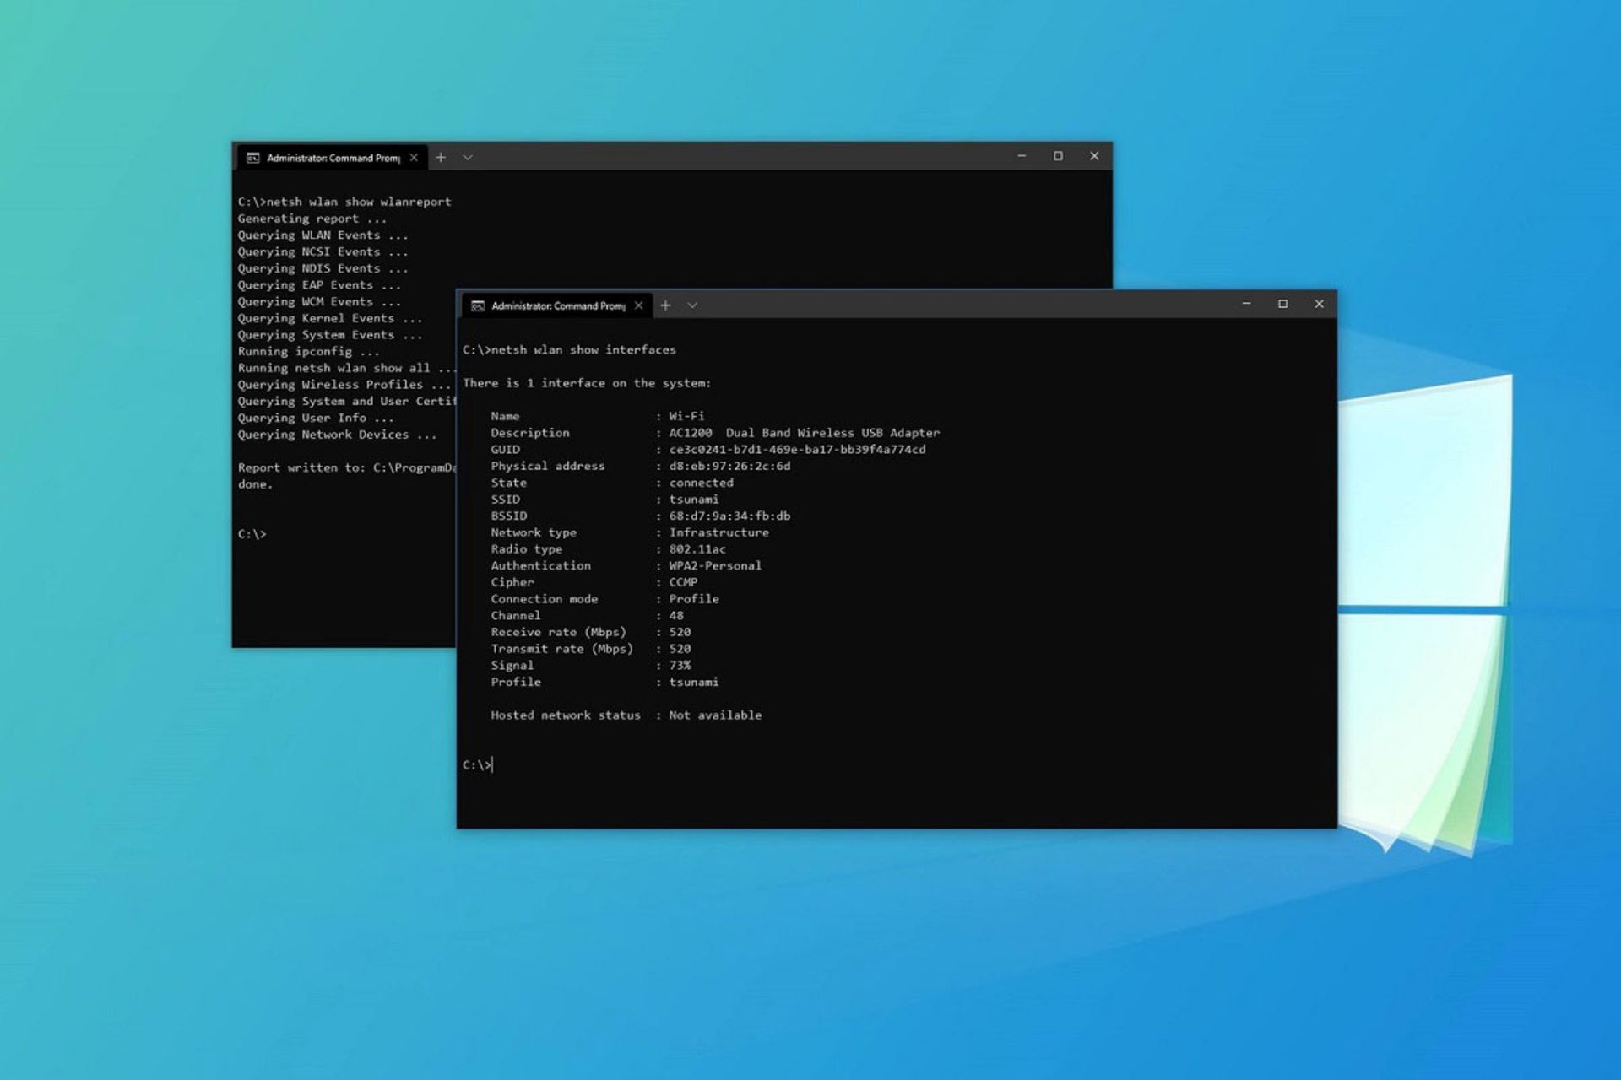Close the tab in the show interfaces terminal window
Viewport: 1621px width, 1080px height.
point(638,305)
